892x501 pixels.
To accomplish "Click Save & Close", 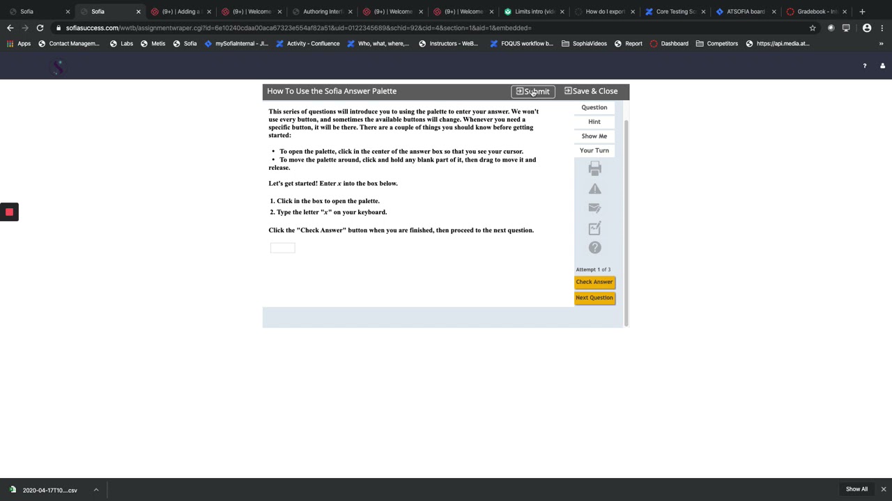I will coord(591,91).
